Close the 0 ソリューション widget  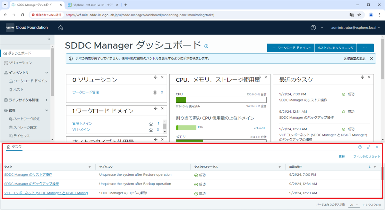pyautogui.click(x=162, y=77)
